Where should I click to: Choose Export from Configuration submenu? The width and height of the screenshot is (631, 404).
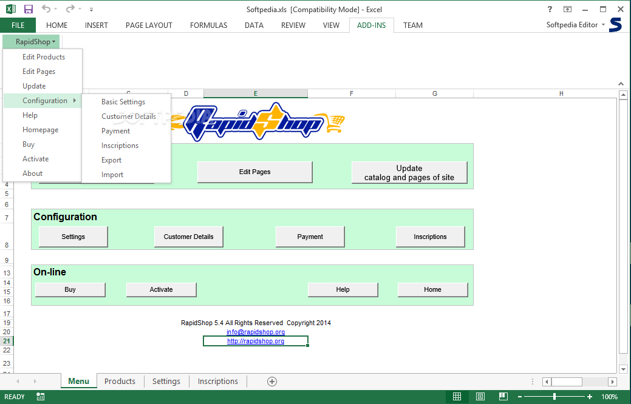tap(126, 160)
